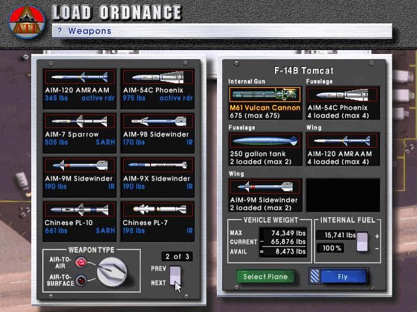This screenshot has height=312, width=417.
Task: Choose the AIM-7 Sparrow missile
Action: click(79, 133)
